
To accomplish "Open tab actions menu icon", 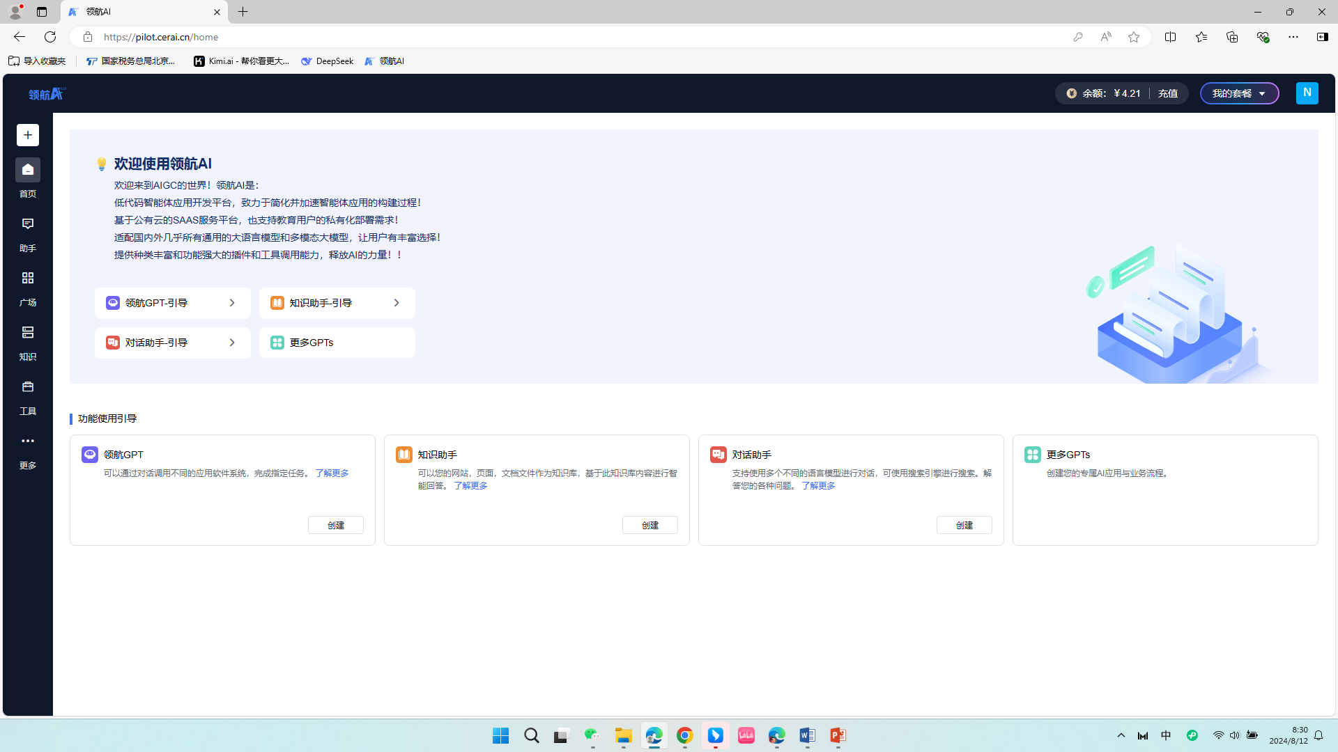I will click(x=42, y=12).
